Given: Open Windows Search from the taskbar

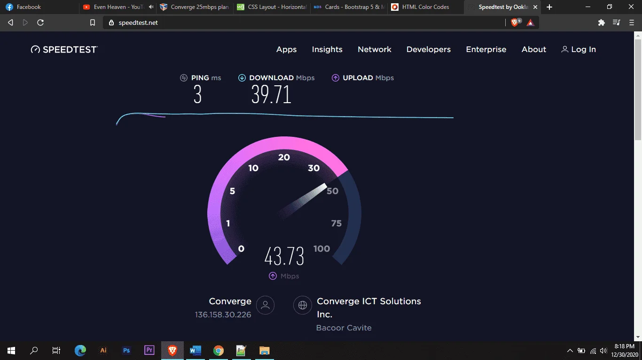Looking at the screenshot, I should [x=34, y=350].
